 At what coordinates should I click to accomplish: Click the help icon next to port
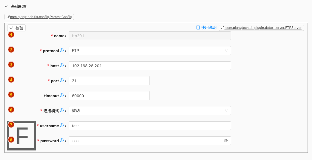[62, 81]
